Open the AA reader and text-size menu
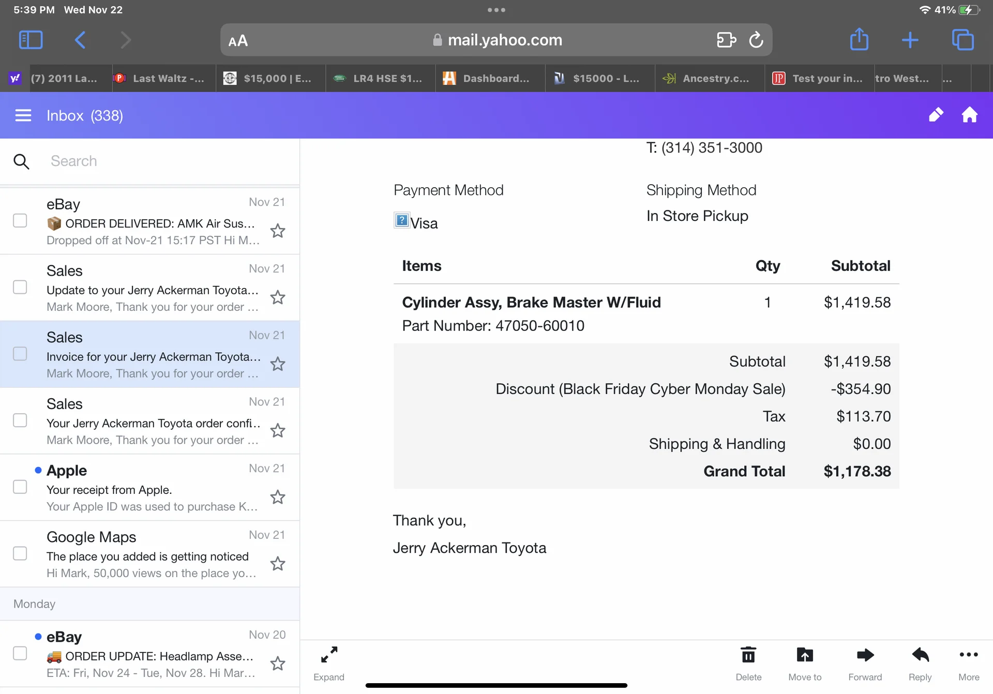993x694 pixels. [x=238, y=41]
